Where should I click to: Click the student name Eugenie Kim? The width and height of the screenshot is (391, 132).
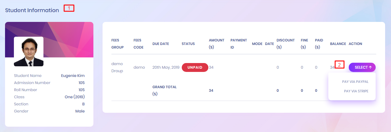click(73, 76)
